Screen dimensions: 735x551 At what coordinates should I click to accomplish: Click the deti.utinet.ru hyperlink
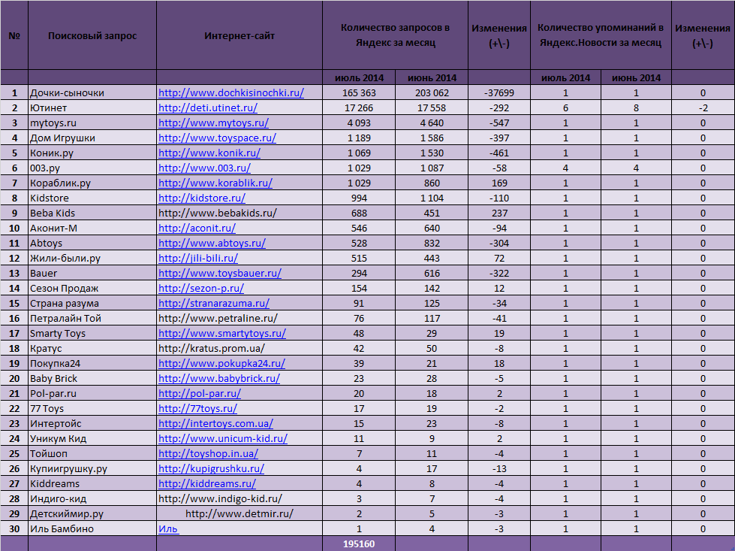coord(209,108)
